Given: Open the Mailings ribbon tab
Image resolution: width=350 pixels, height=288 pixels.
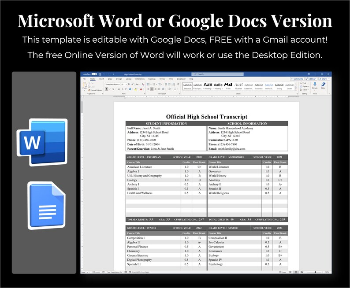Looking at the screenshot, I should point(152,79).
